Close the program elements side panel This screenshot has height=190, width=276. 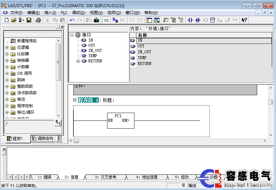pos(62,27)
